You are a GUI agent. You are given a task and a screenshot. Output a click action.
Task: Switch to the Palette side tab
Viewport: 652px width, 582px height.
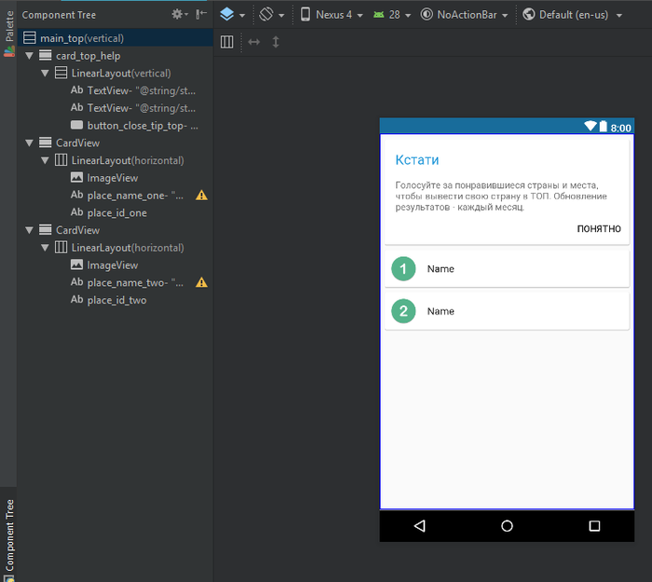click(8, 31)
